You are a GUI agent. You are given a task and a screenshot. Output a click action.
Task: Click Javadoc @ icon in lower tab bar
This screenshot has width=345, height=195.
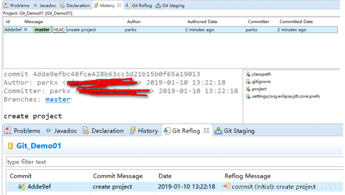[49, 130]
